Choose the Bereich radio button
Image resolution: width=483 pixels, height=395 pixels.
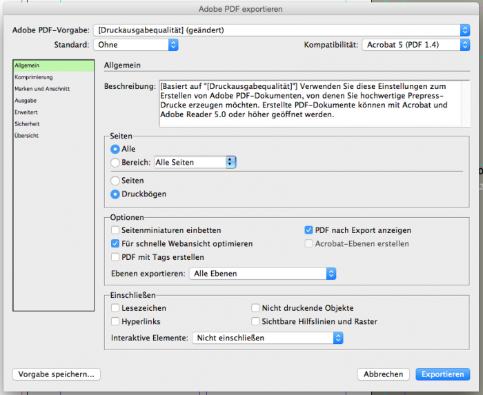tap(115, 163)
